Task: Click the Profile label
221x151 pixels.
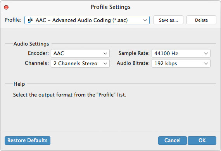Action: (x=13, y=20)
